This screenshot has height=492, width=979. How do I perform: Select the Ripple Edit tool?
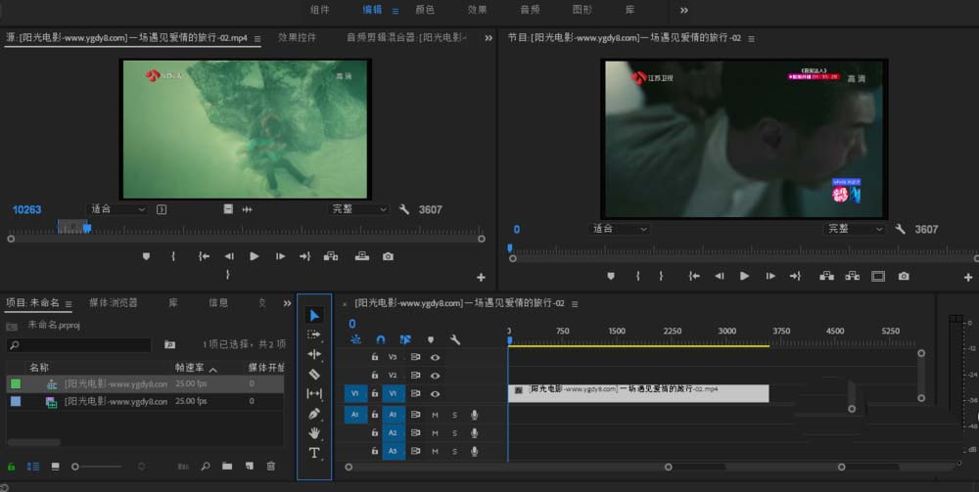(314, 354)
